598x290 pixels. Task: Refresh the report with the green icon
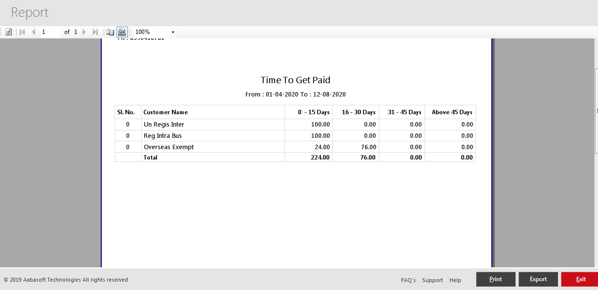[8, 32]
